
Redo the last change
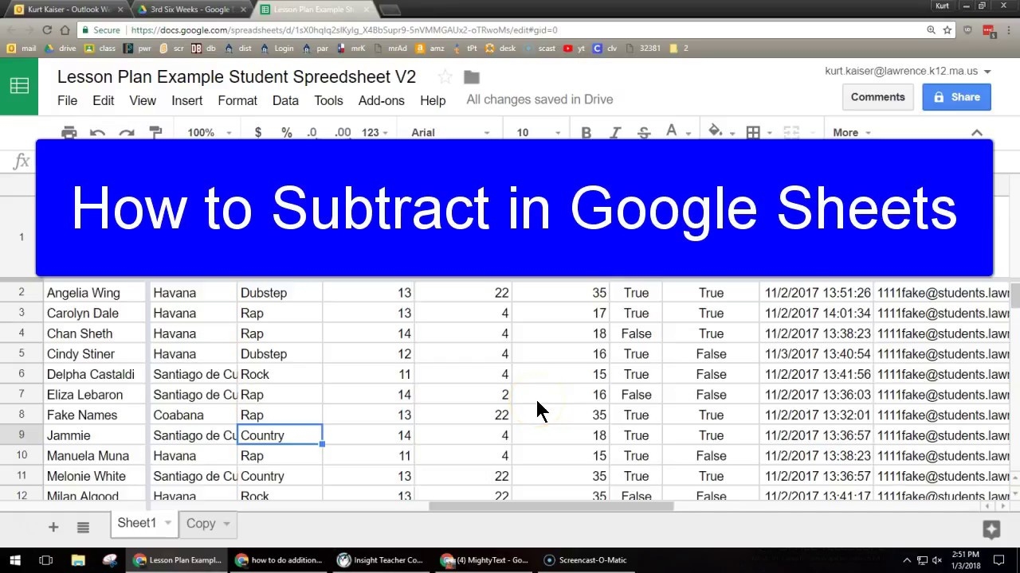[126, 132]
